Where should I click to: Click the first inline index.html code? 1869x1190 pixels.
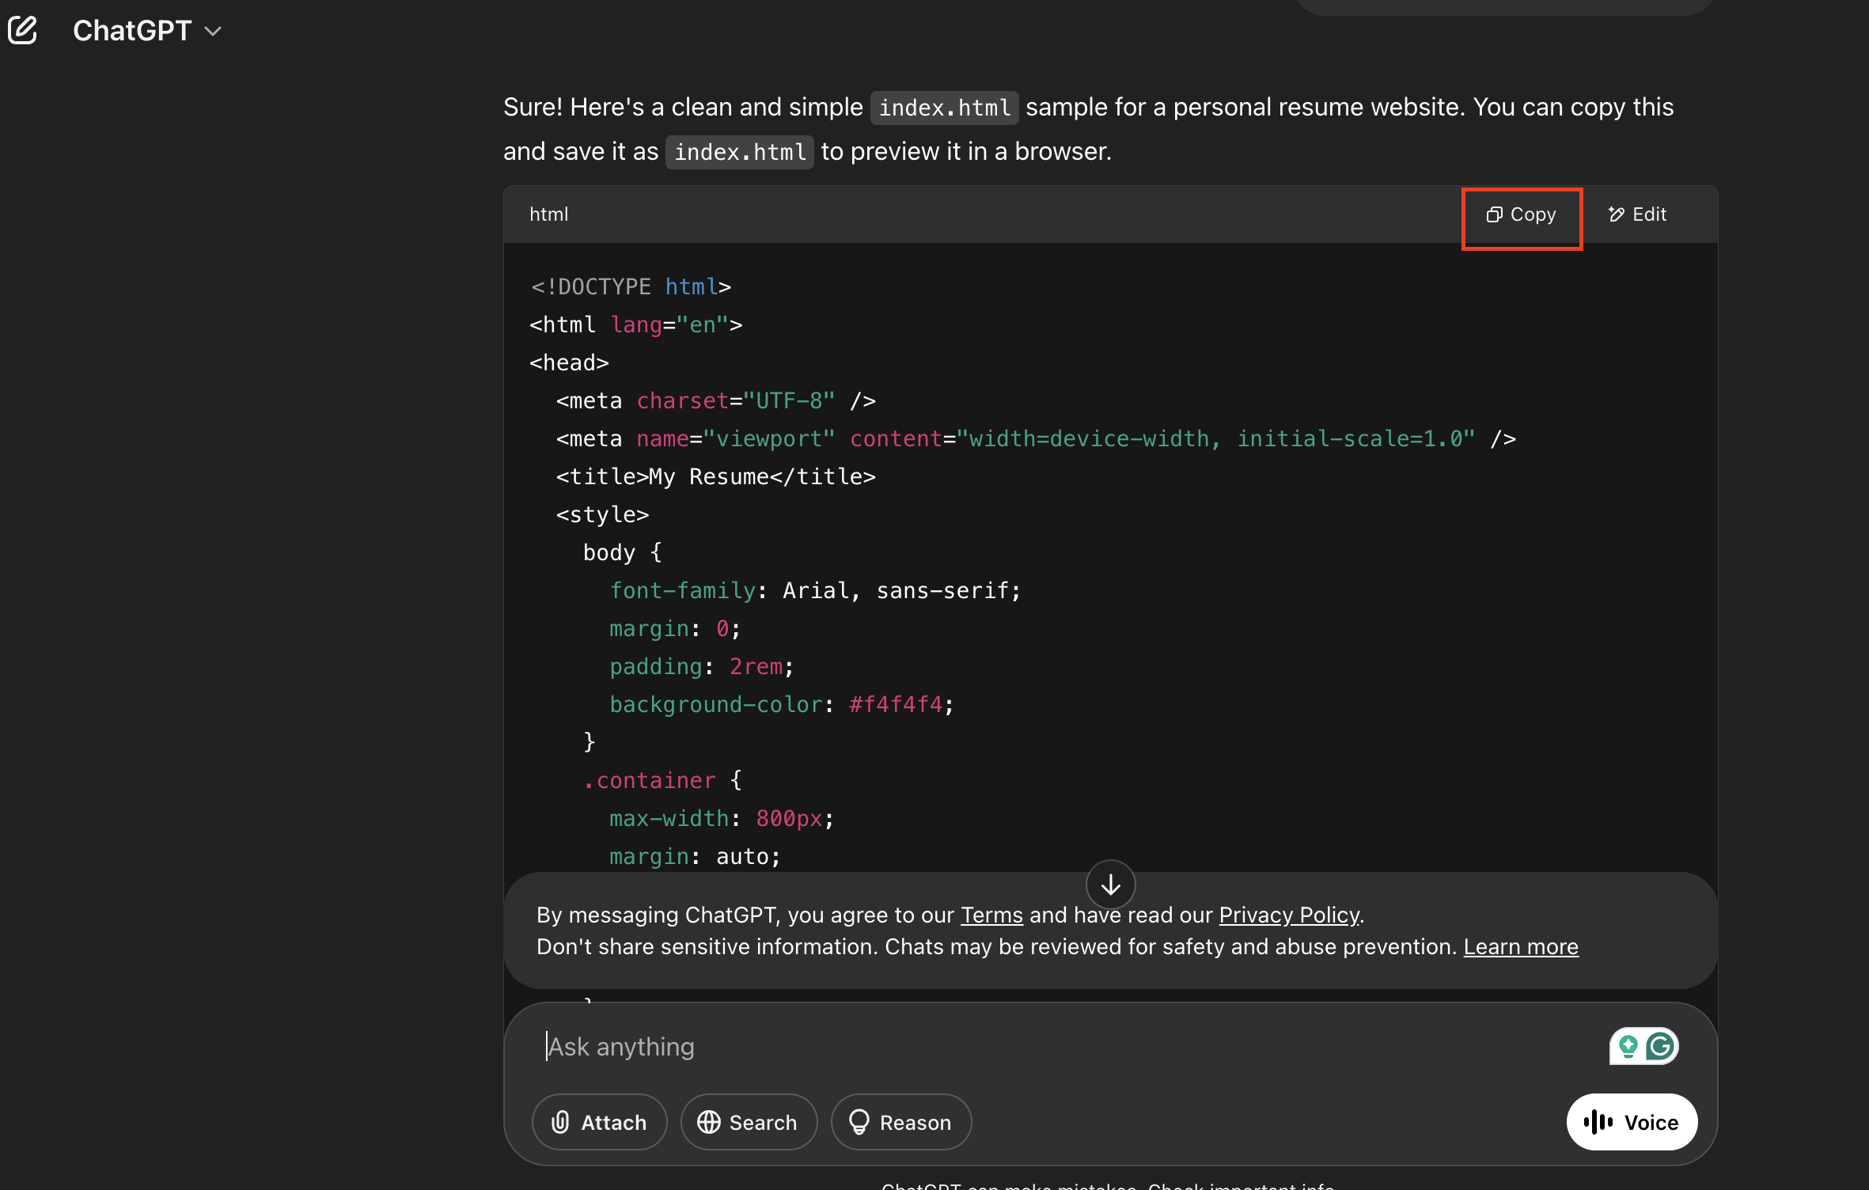click(944, 108)
